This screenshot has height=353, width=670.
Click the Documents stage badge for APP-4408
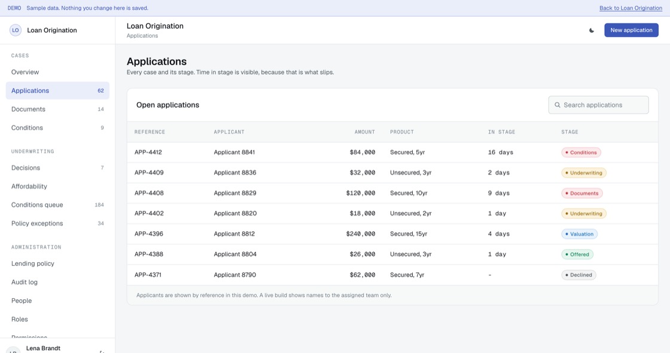click(582, 194)
